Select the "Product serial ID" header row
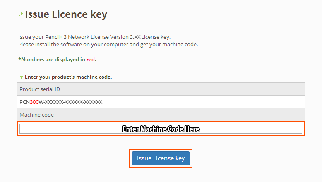The height and width of the screenshot is (182, 322). coord(161,89)
